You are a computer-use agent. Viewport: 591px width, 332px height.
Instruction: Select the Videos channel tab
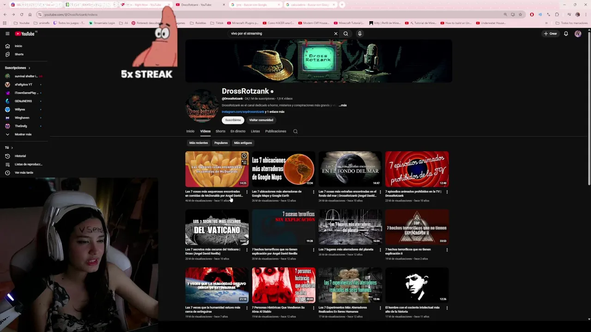[x=205, y=131]
